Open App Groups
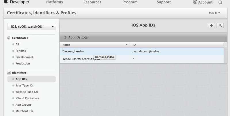 click(23, 105)
